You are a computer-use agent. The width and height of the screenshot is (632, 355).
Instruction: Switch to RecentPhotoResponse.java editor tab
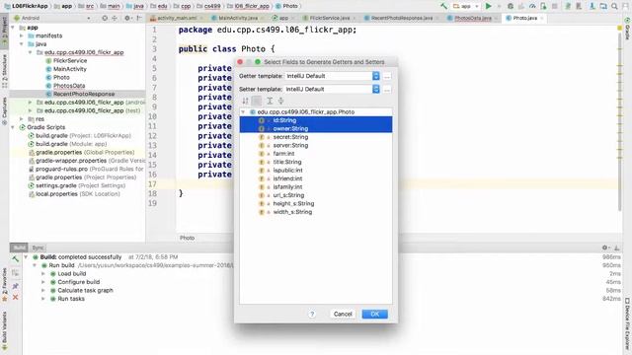(402, 18)
